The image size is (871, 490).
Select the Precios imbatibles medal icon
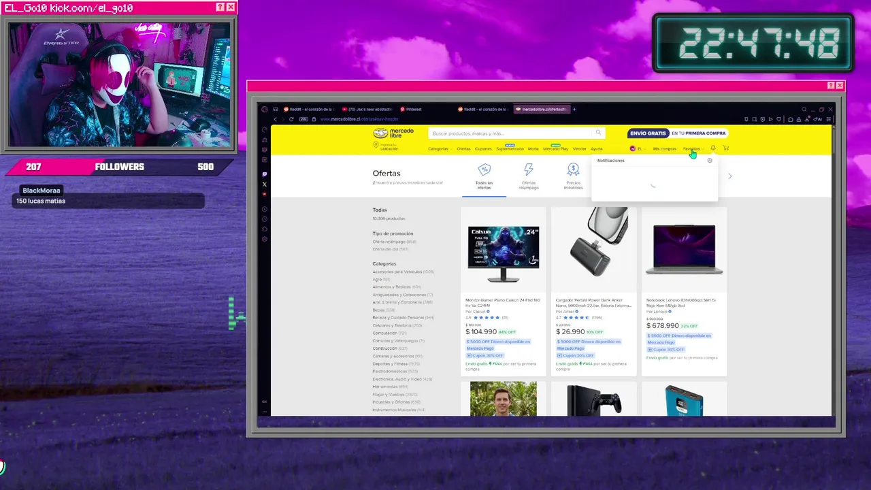click(573, 169)
